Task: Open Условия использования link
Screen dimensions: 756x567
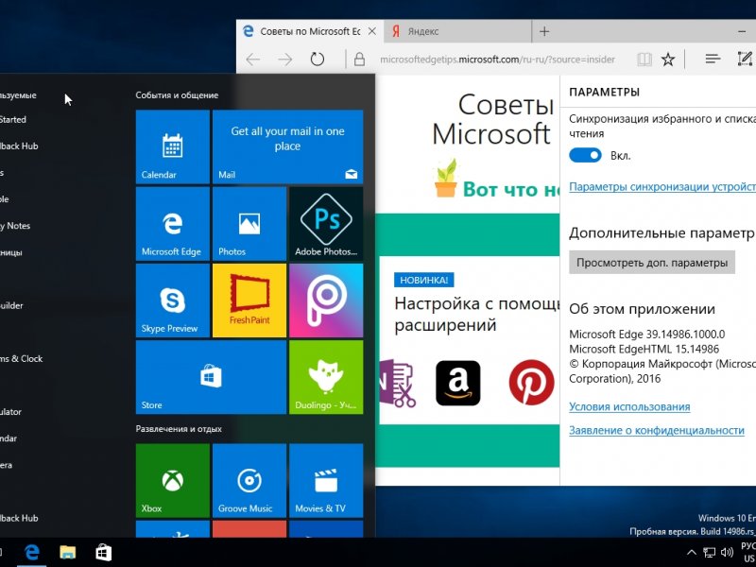Action: (629, 407)
